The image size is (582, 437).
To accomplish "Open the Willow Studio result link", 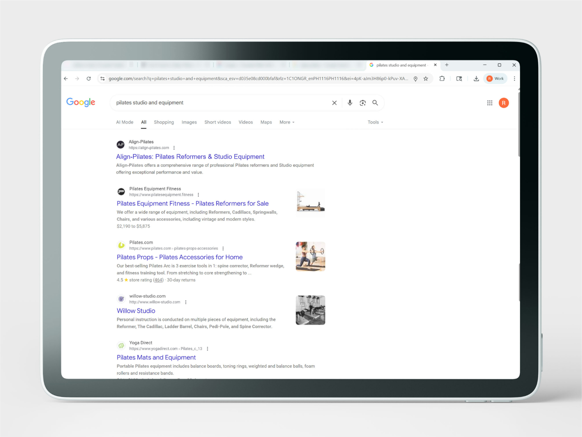I will pyautogui.click(x=136, y=311).
